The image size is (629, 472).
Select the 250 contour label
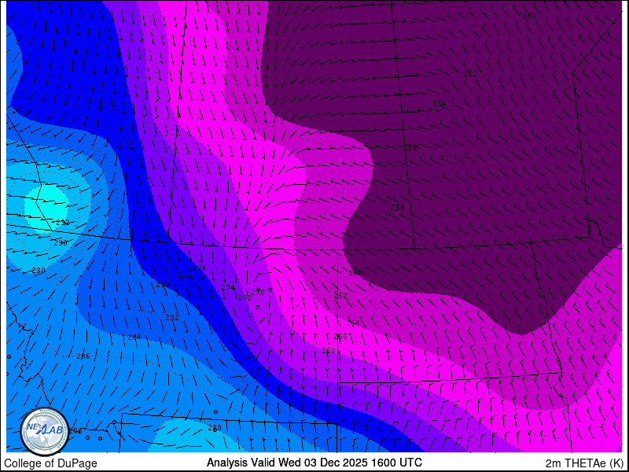click(x=530, y=16)
